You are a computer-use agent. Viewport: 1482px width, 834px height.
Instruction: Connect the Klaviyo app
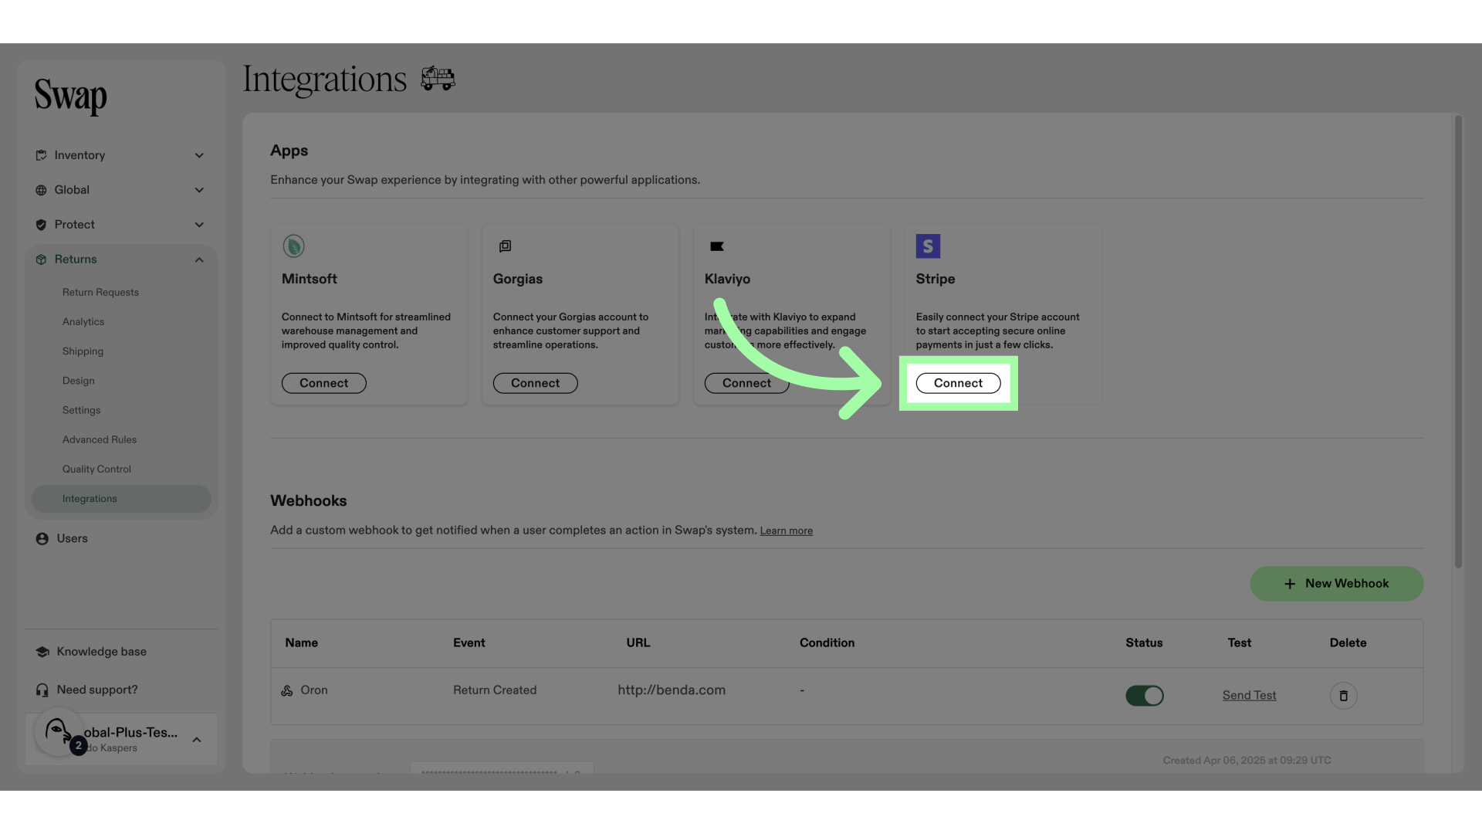pos(746,383)
